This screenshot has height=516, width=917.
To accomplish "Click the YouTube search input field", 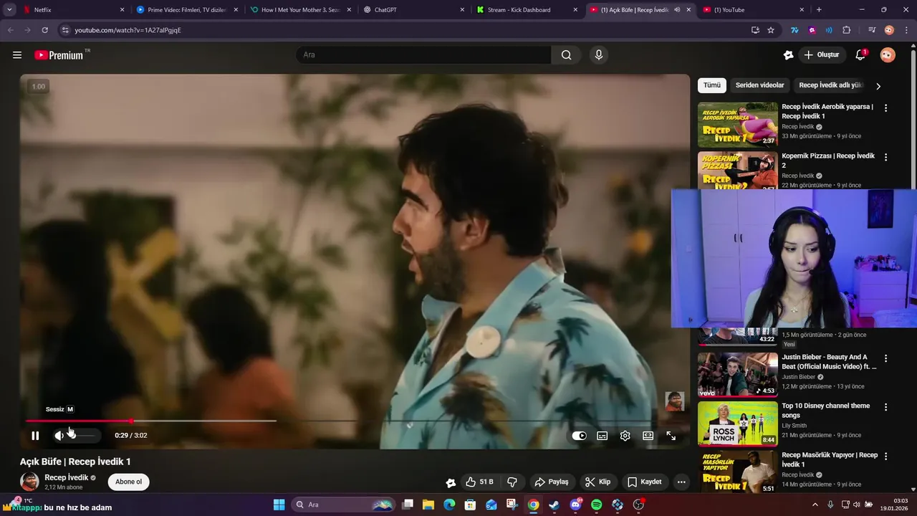I will coord(423,55).
